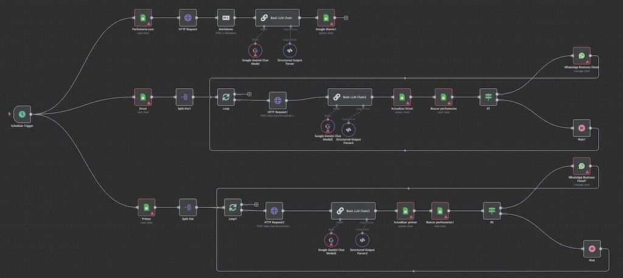623x278 pixels.
Task: Select the Google Sheets1 node
Action: point(326,18)
